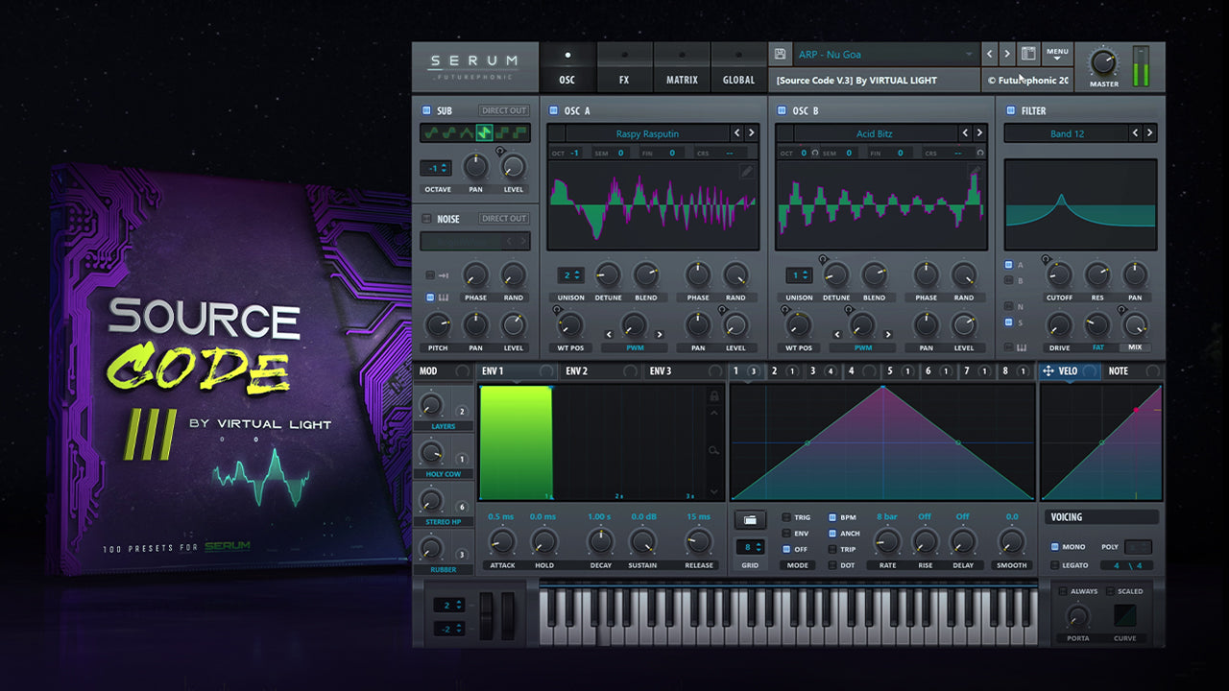Switch to the MATRIX tab

(682, 68)
